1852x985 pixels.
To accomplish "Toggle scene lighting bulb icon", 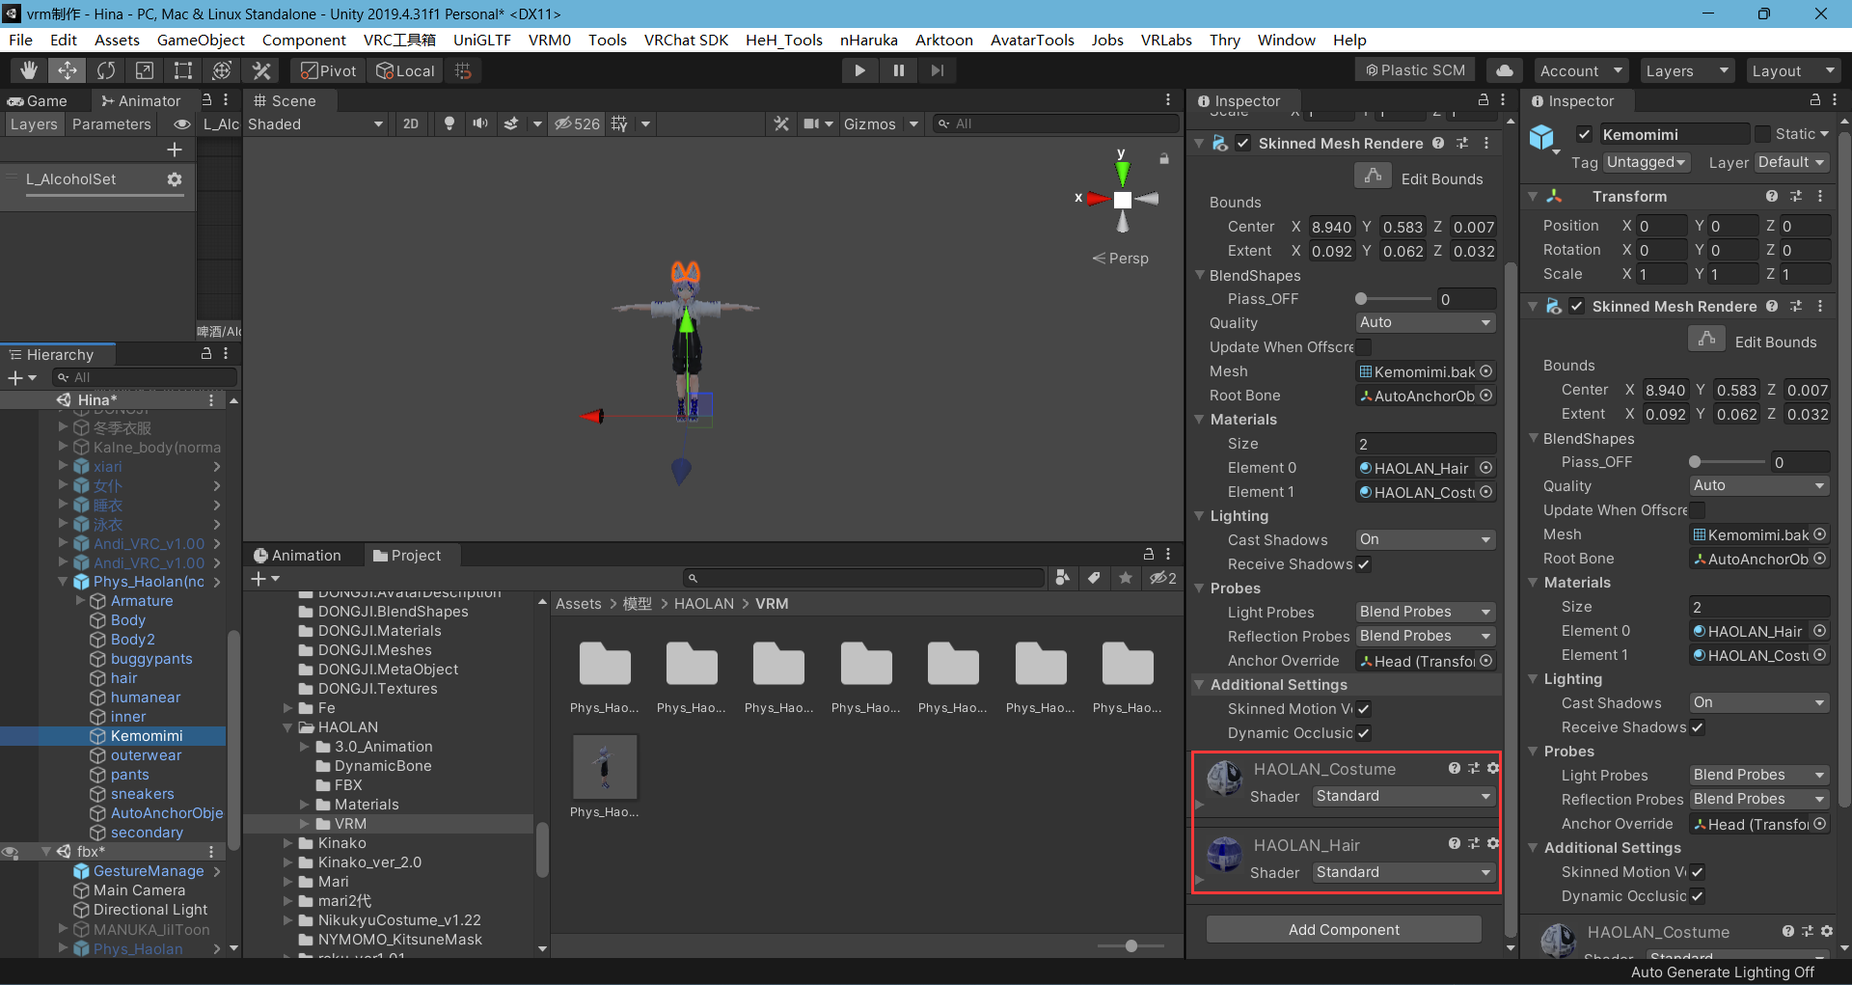I will tap(449, 123).
